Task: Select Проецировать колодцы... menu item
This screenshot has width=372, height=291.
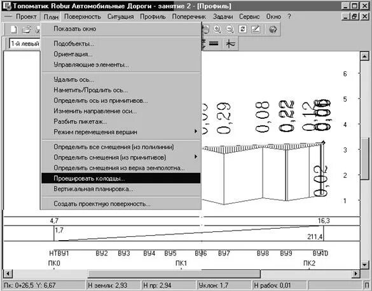Action: 121,178
